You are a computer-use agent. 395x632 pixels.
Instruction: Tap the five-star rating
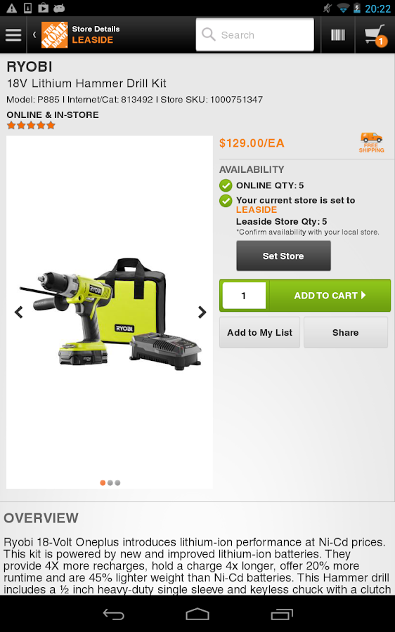click(x=31, y=126)
